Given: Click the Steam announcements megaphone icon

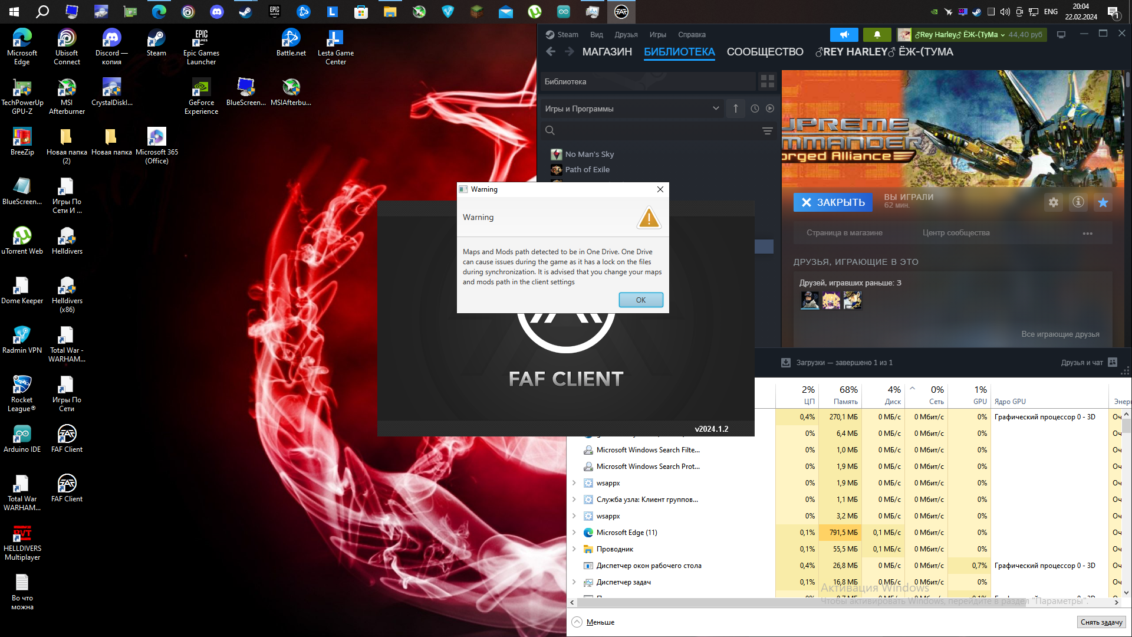Looking at the screenshot, I should pos(844,35).
